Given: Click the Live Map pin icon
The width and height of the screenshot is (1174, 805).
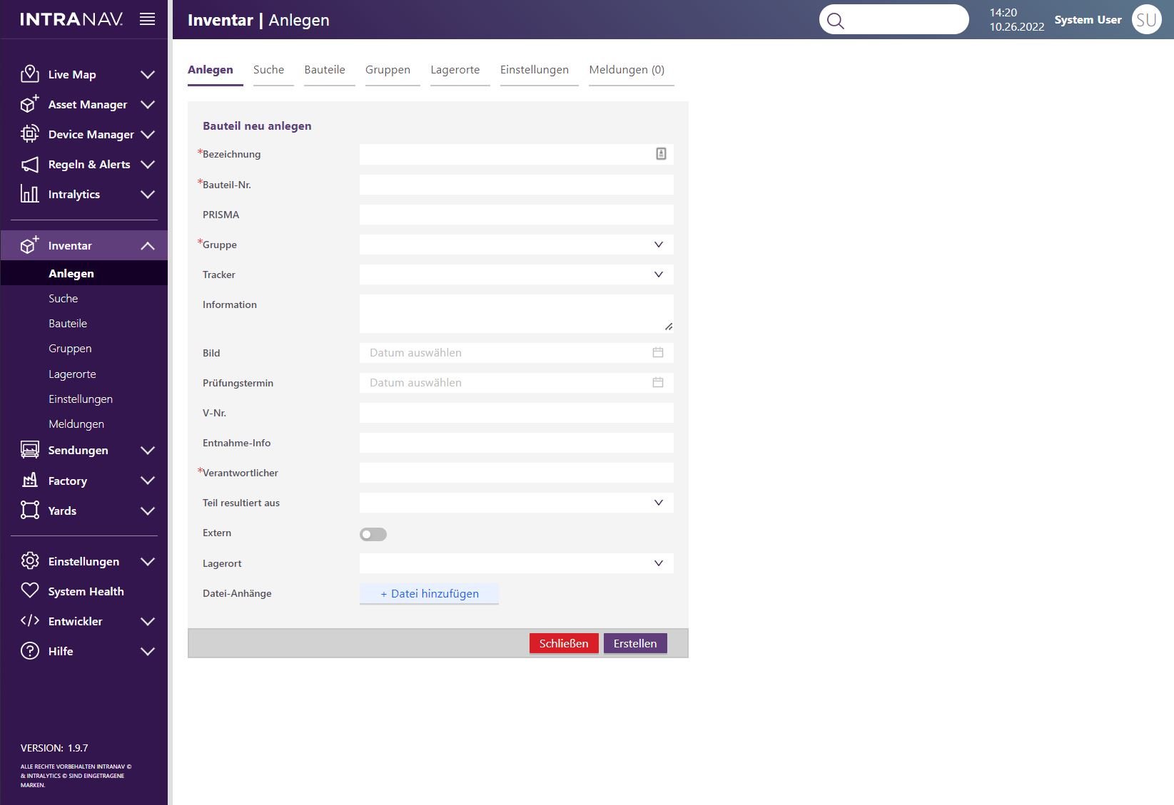Looking at the screenshot, I should 29,74.
